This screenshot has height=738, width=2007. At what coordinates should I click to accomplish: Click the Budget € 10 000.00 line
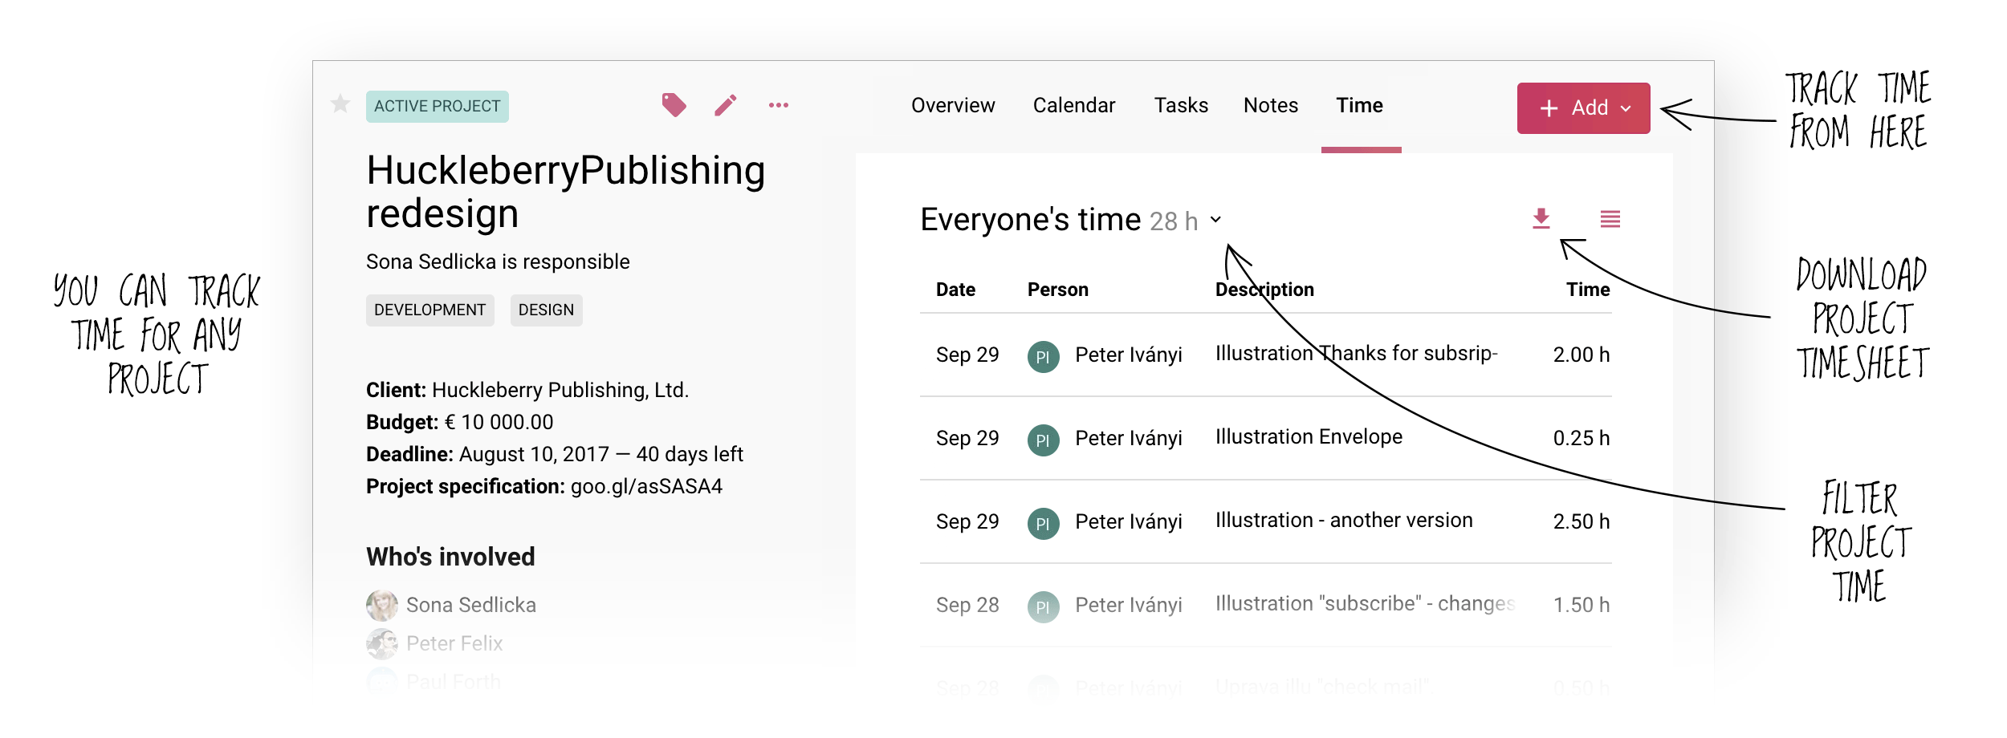pos(460,422)
